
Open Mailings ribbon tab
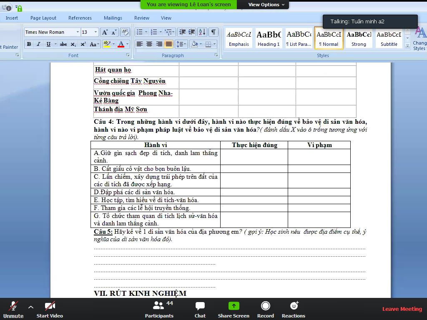point(113,18)
